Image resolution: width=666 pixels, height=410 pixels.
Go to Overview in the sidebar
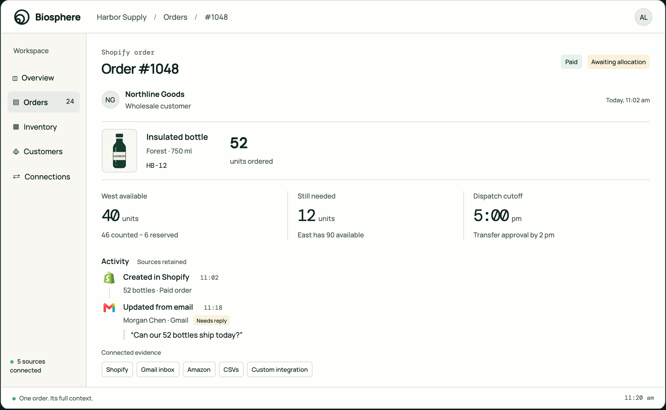44,78
